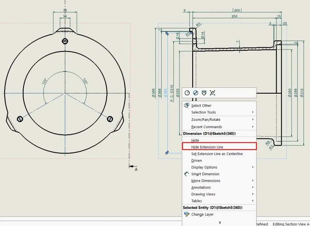The height and width of the screenshot is (226, 310).
Task: Expand the Selection Tools submenu arrow
Action: point(253,112)
